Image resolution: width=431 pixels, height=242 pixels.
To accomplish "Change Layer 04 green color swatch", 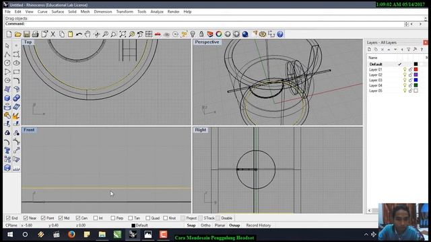I will point(416,85).
